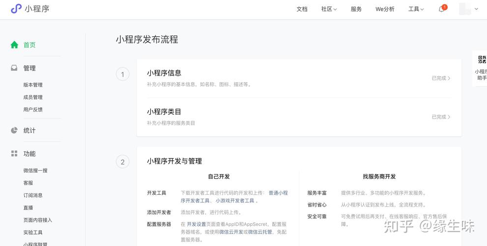Go to 首页 in sidebar

(x=29, y=45)
